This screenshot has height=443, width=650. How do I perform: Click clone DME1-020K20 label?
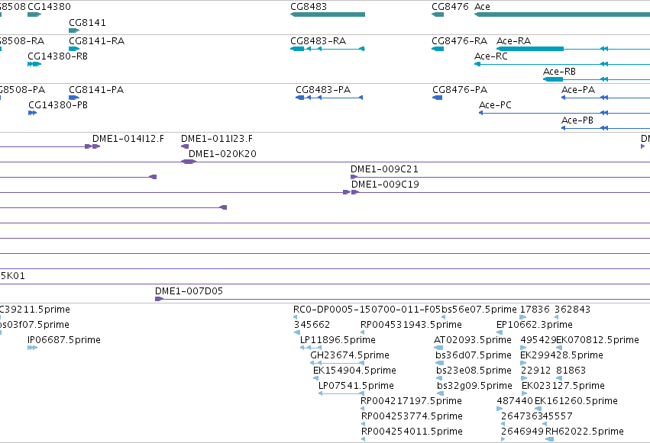click(222, 154)
